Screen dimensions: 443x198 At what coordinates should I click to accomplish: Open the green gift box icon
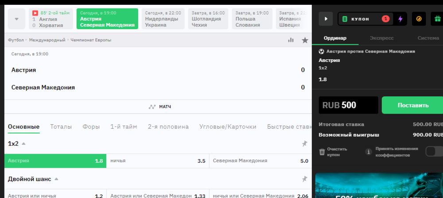[437, 19]
